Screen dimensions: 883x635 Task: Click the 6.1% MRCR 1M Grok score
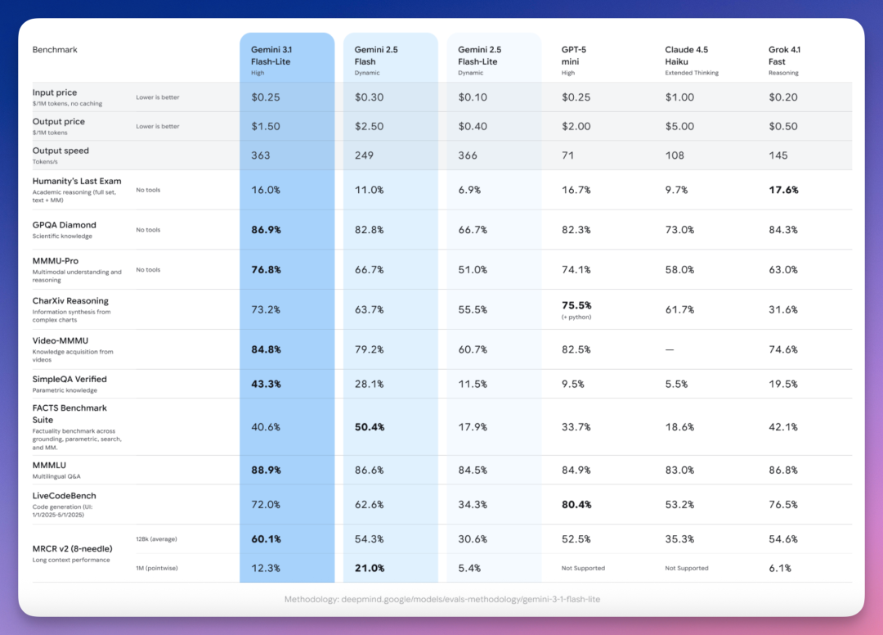780,568
